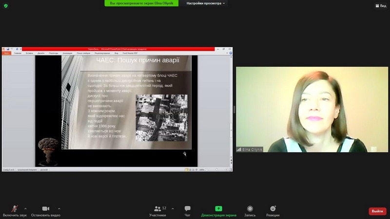The height and width of the screenshot is (219, 390).
Task: Click русский language indicator in status bar
Action: (44, 170)
